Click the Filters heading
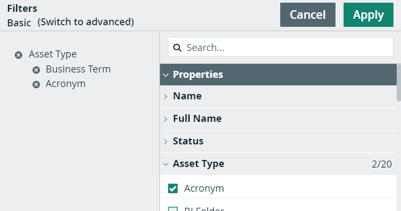Viewport: 401px width, 211px height. (x=22, y=9)
